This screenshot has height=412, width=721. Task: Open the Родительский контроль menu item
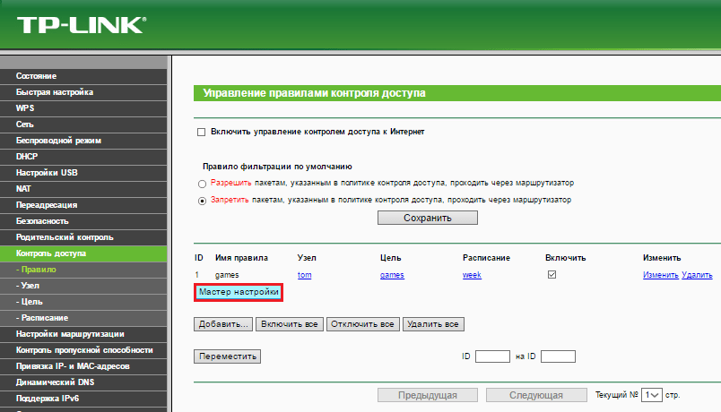(65, 237)
